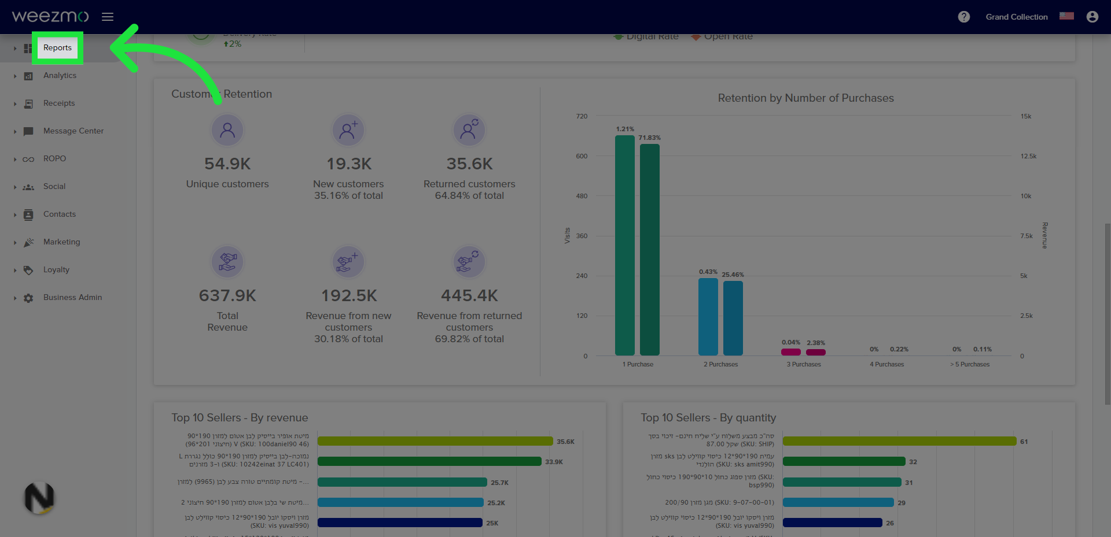Expand the Receipts menu arrow
1111x537 pixels.
[15, 104]
